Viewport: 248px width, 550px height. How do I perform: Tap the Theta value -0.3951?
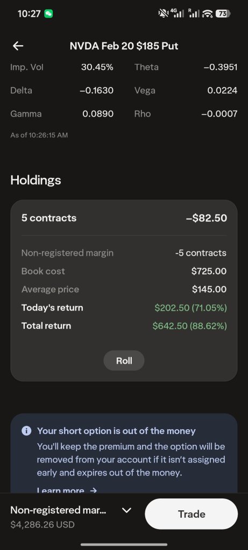pyautogui.click(x=220, y=67)
